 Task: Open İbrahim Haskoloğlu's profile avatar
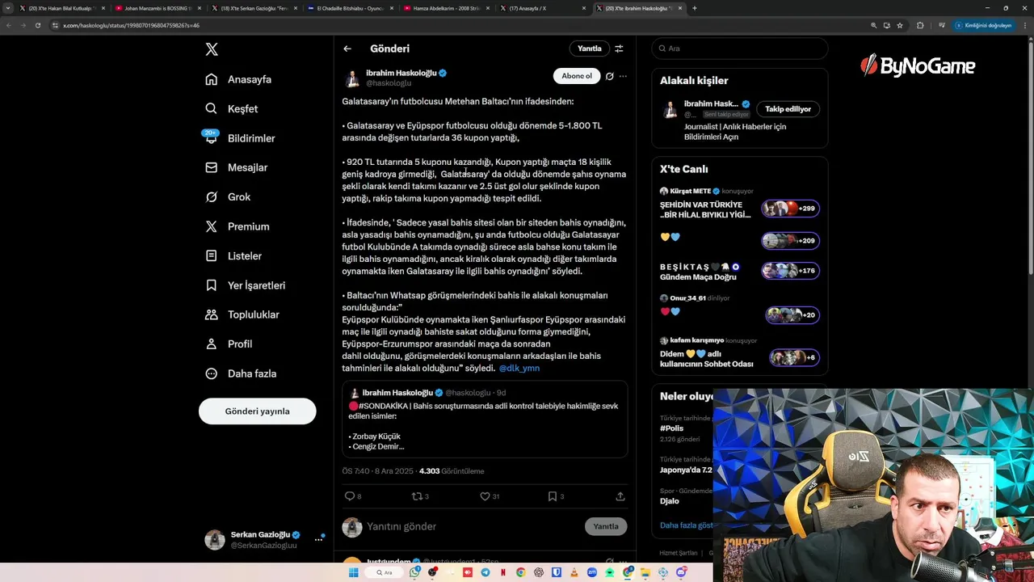[x=352, y=78]
